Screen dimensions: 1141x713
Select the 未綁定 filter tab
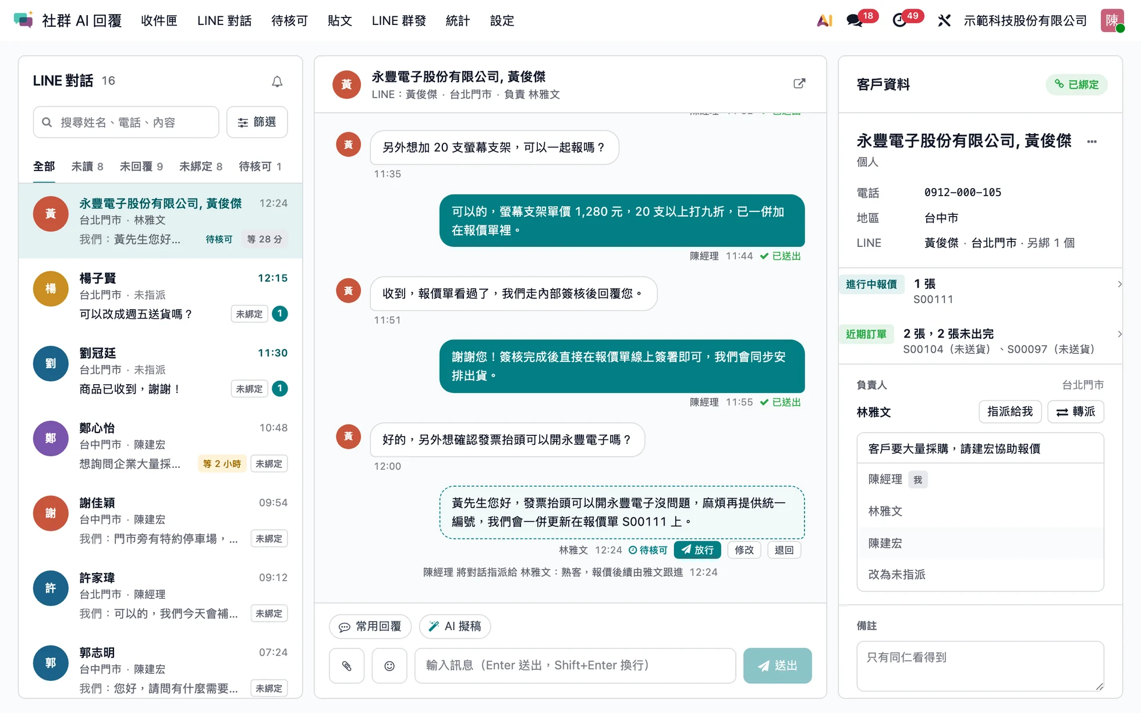(201, 166)
